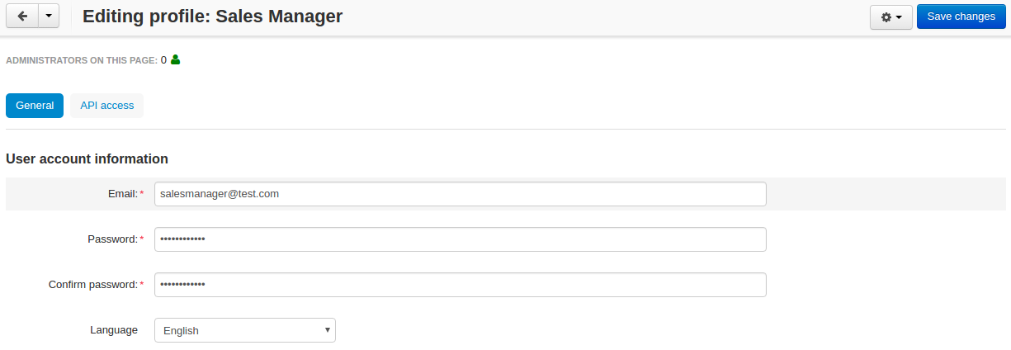Click the Save changes button
The height and width of the screenshot is (350, 1011).
[961, 17]
